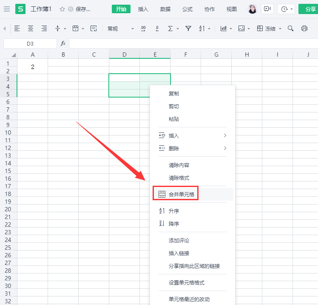Image resolution: width=318 pixels, height=305 pixels.
Task: Choose 单元格最近的改动 in context menu
Action: tap(193, 299)
